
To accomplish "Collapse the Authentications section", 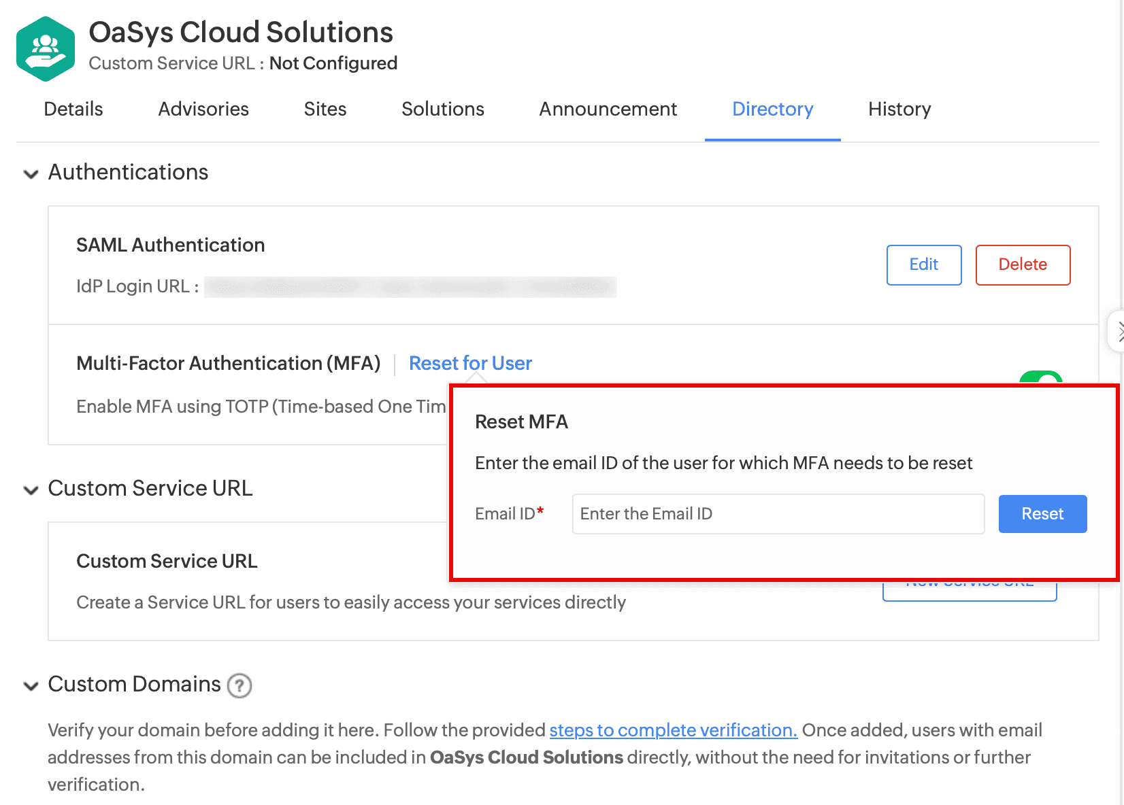I will 31,174.
